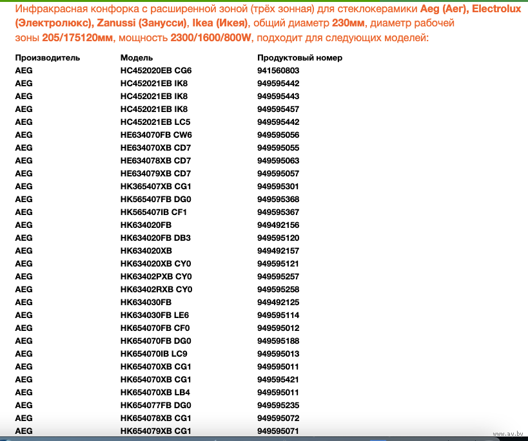Select product number "949595368"
The width and height of the screenshot is (528, 441).
click(278, 200)
